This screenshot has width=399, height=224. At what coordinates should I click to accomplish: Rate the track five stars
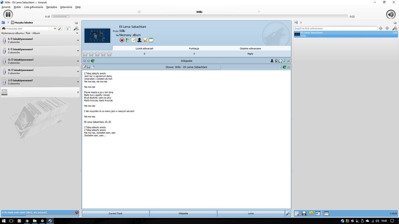tap(109, 54)
